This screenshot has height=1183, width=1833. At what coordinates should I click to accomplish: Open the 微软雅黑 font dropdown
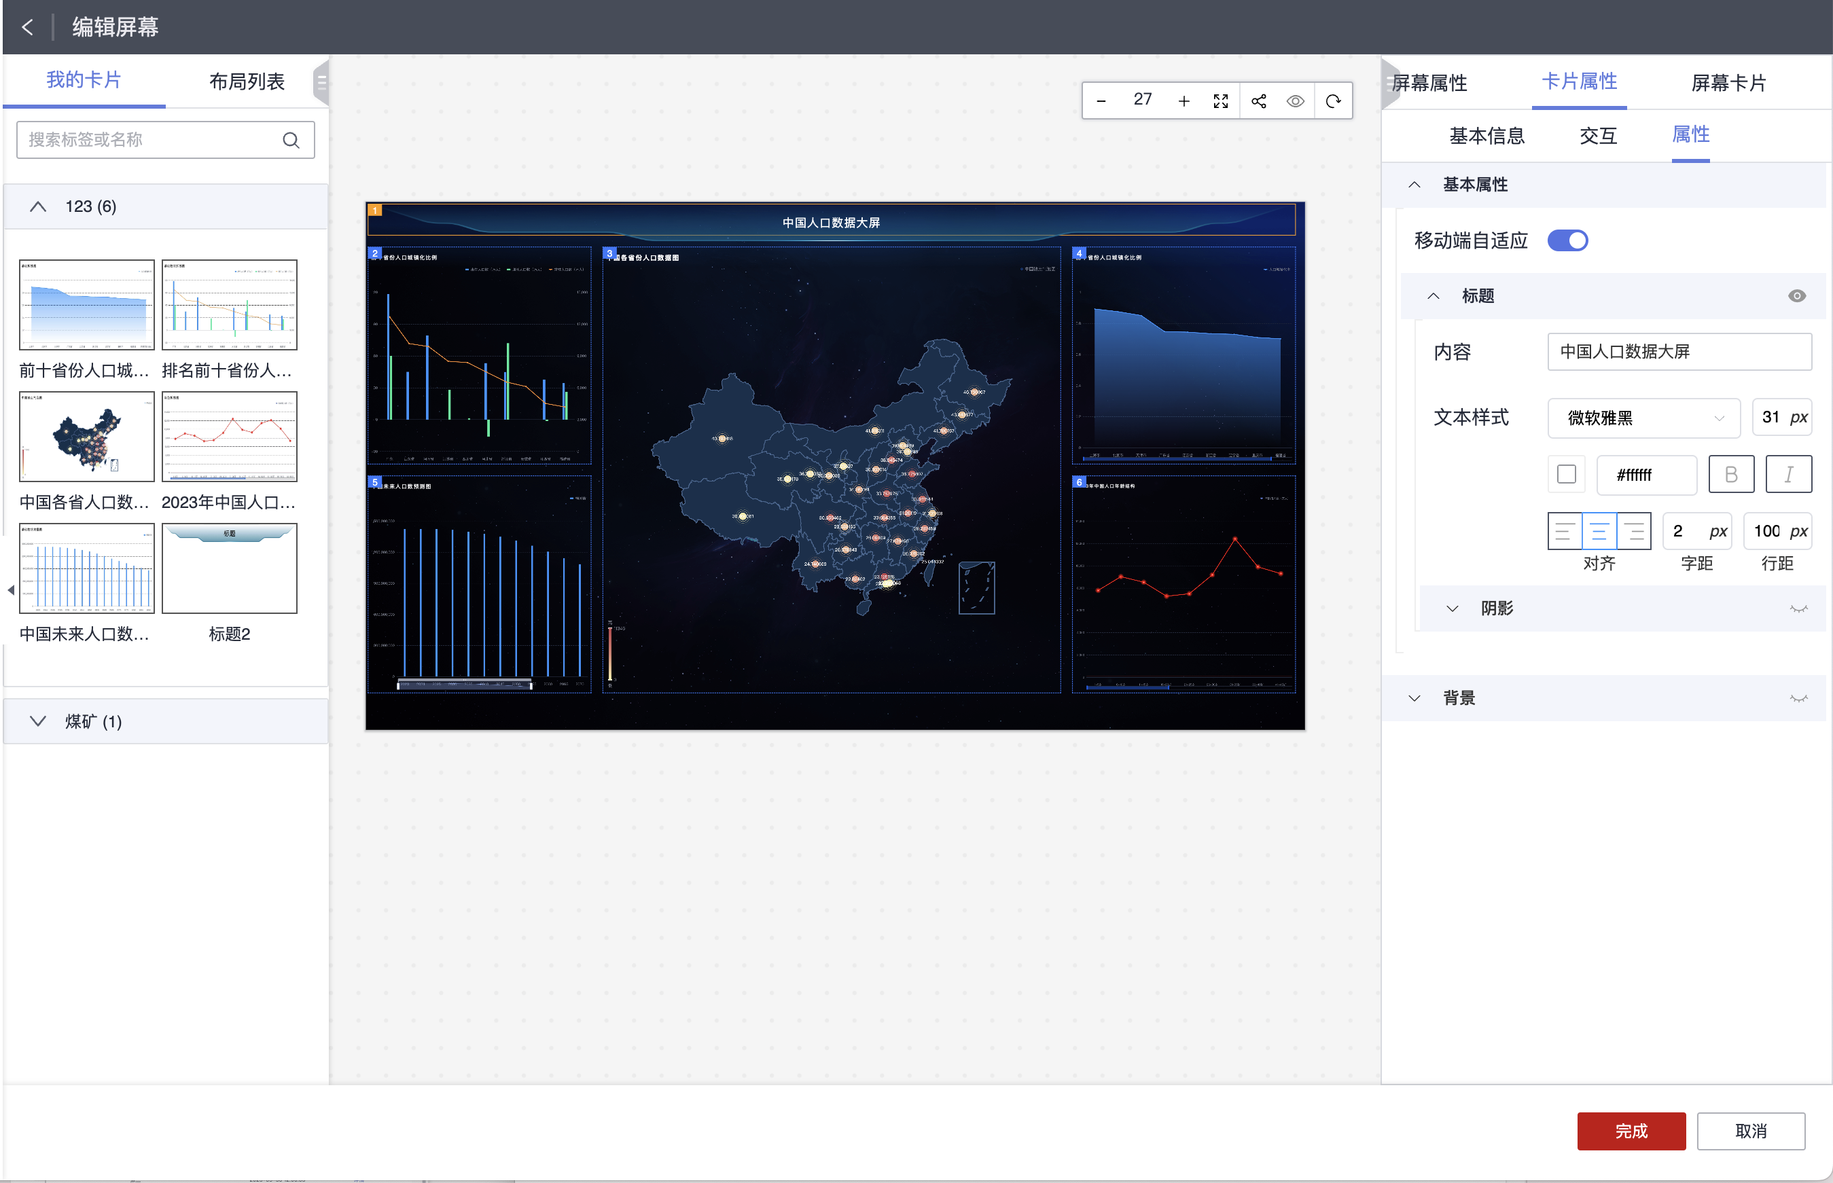1644,418
